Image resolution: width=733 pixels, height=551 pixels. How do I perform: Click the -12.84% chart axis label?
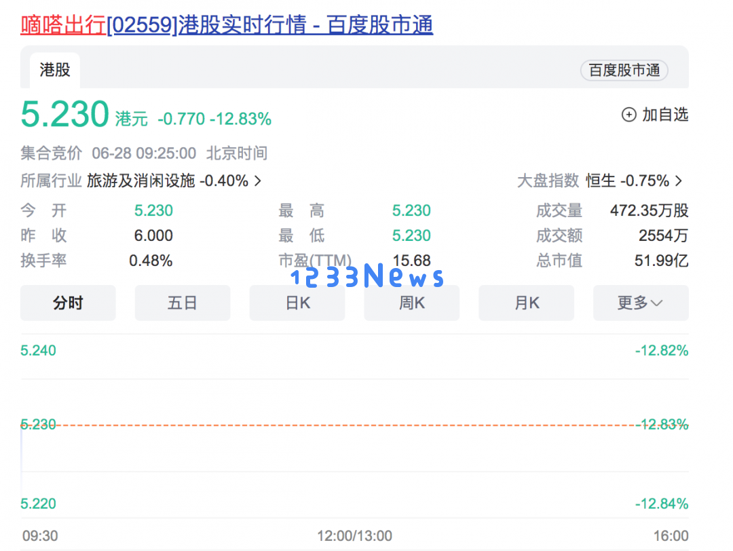pos(662,503)
